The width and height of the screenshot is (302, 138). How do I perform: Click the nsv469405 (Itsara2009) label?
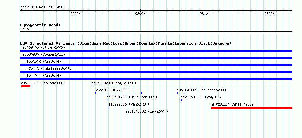(43, 47)
